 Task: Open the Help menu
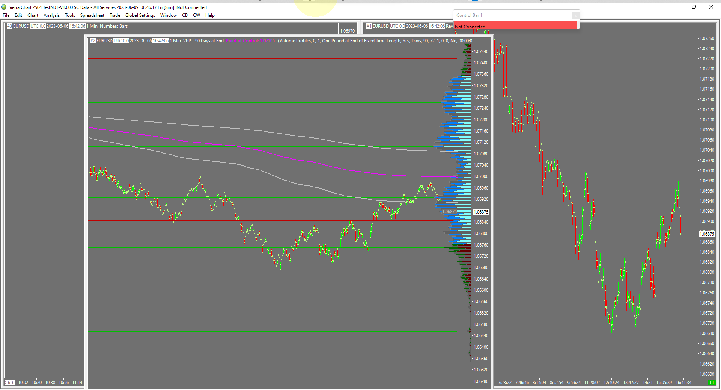coord(210,15)
